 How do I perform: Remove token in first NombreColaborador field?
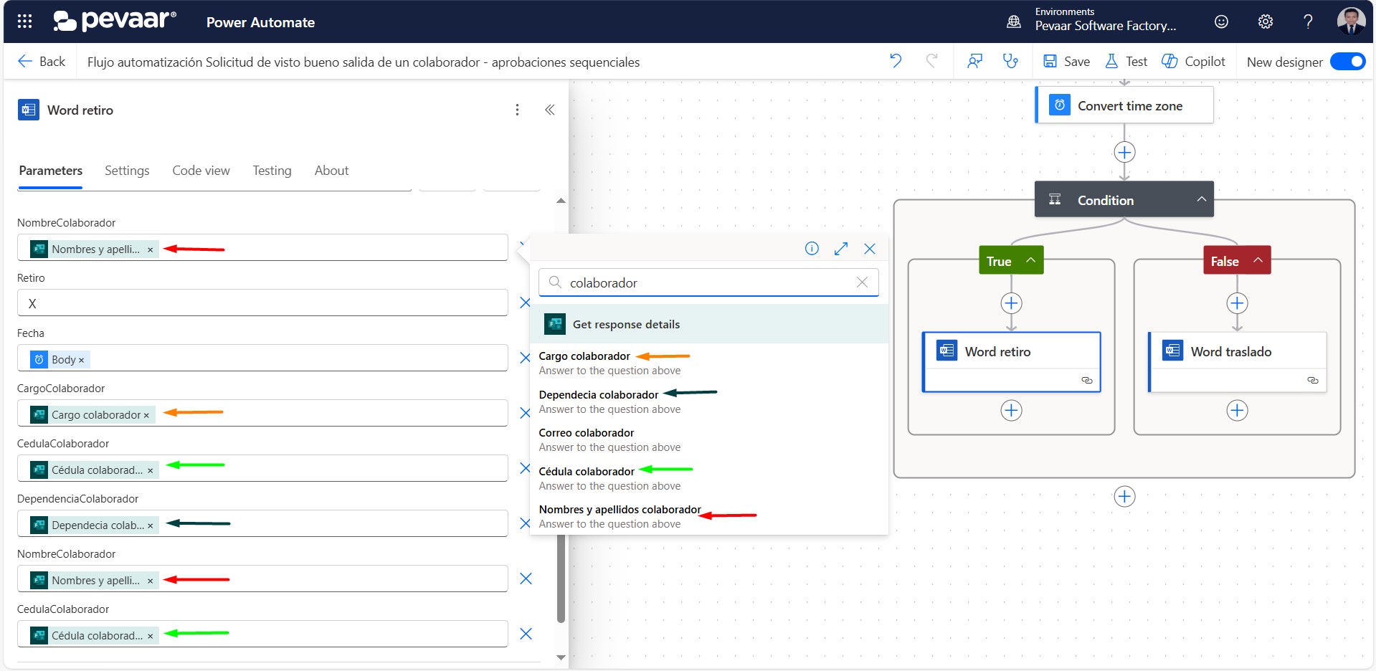150,249
